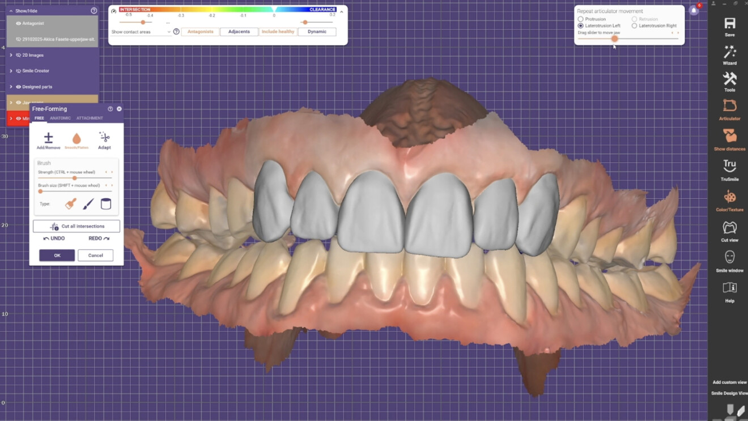Click the Show distances icon
The height and width of the screenshot is (421, 748).
pyautogui.click(x=730, y=136)
